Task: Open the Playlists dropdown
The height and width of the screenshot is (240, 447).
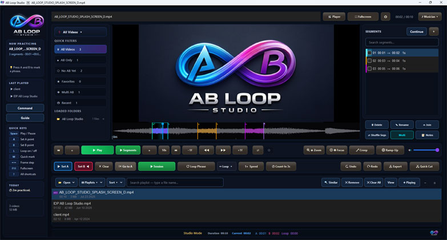Action: (91, 182)
